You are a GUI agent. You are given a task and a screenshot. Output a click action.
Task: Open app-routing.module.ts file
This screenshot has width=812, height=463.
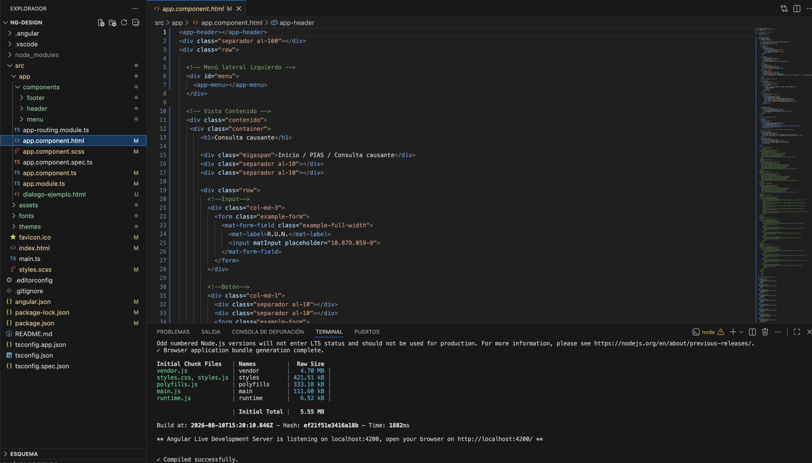73,130
